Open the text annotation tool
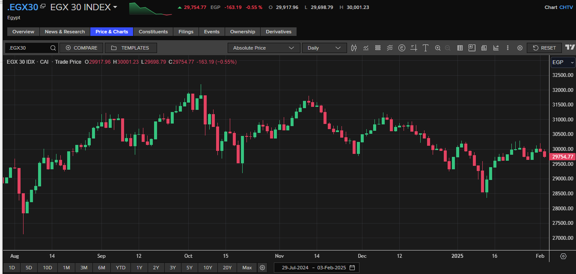Viewport: 576px width, 274px height. 425,48
